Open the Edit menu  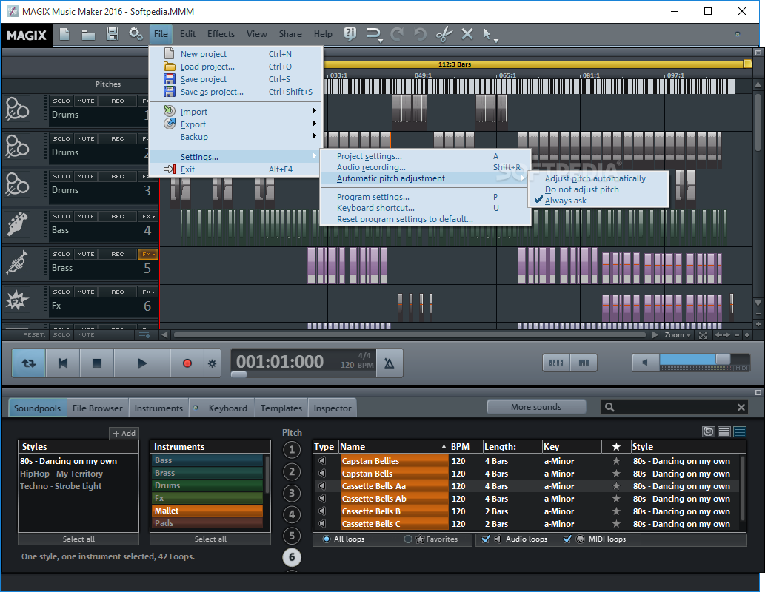pos(187,34)
